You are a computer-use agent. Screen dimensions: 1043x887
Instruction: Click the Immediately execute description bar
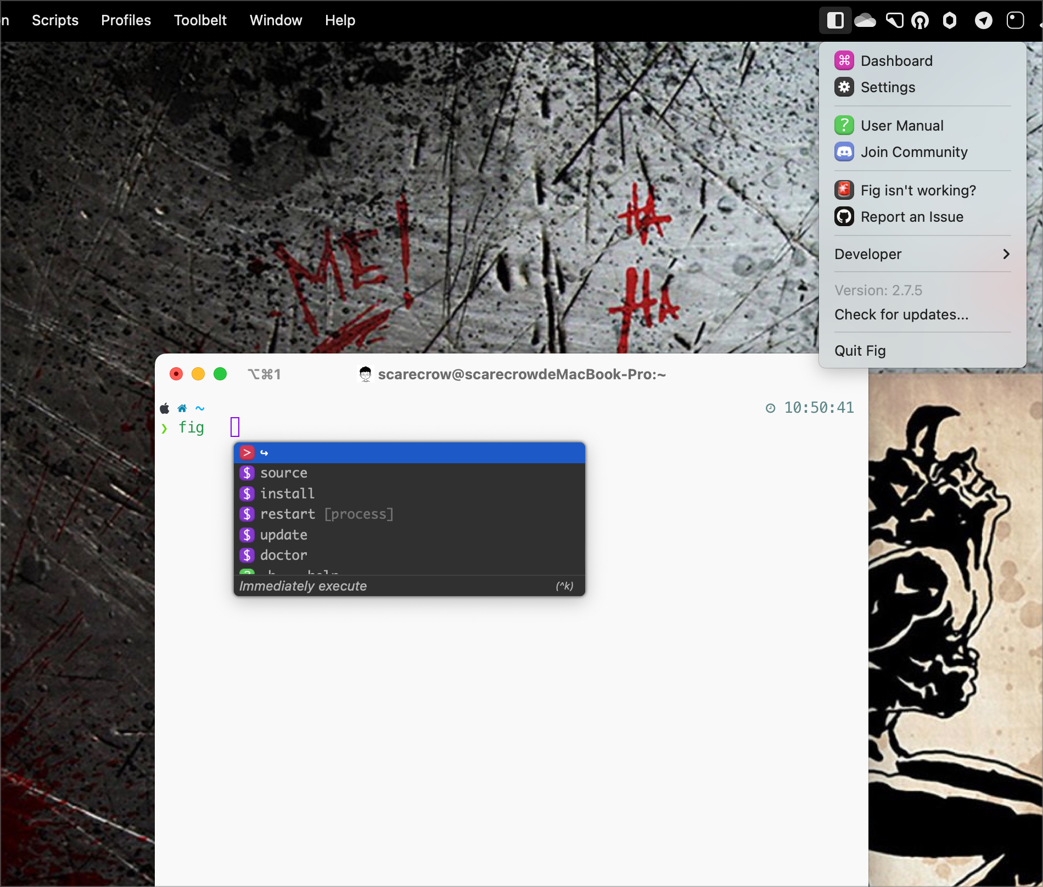[x=410, y=586]
